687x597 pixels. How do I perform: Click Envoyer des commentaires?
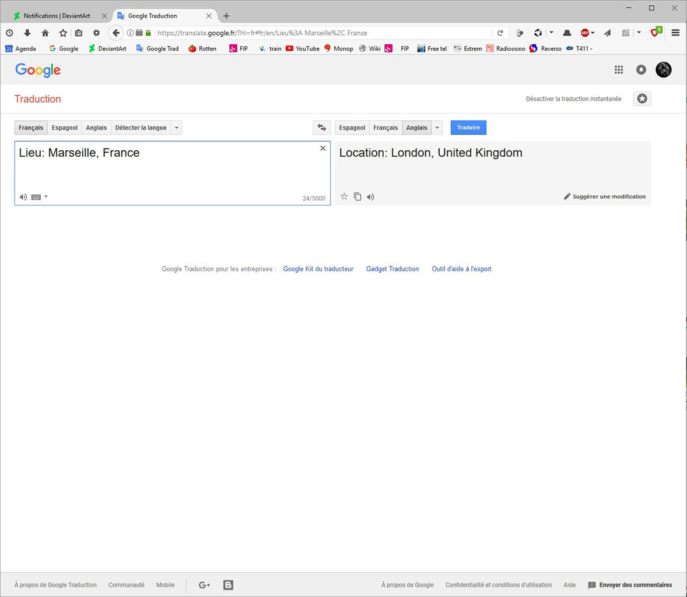pos(630,585)
